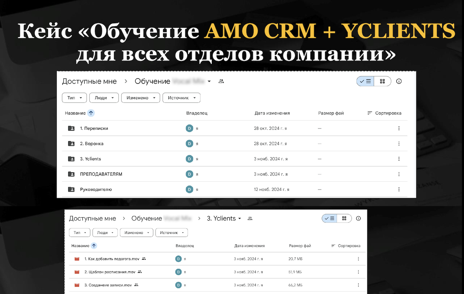Click the owner avatar in the Щаблон расписания.mov row
Image resolution: width=464 pixels, height=294 pixels.
[x=178, y=272]
